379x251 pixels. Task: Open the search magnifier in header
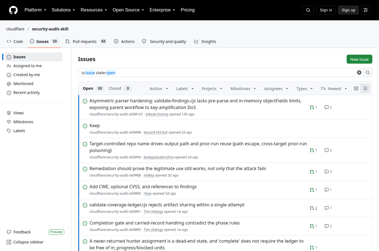(x=308, y=10)
